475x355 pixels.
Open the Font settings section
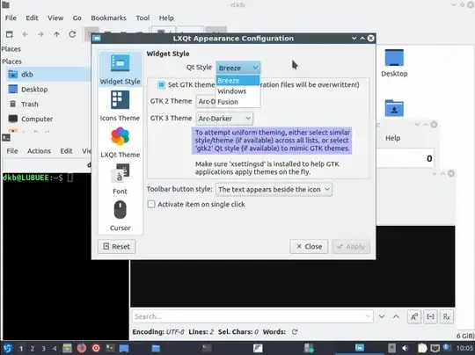[x=121, y=179]
